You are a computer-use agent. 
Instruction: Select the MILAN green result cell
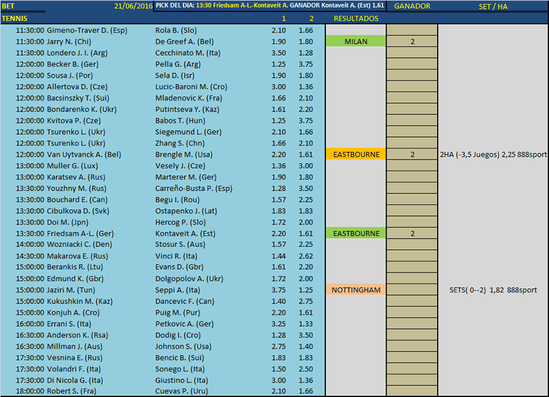point(356,41)
